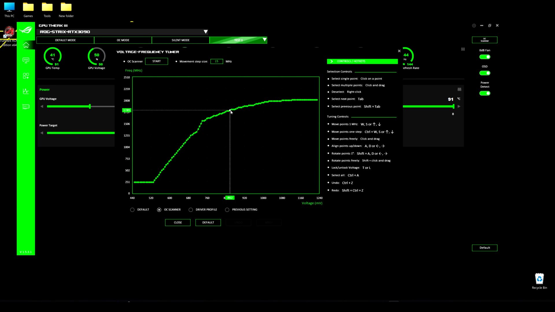Click the ROG logo at sidebar top

tap(26, 30)
